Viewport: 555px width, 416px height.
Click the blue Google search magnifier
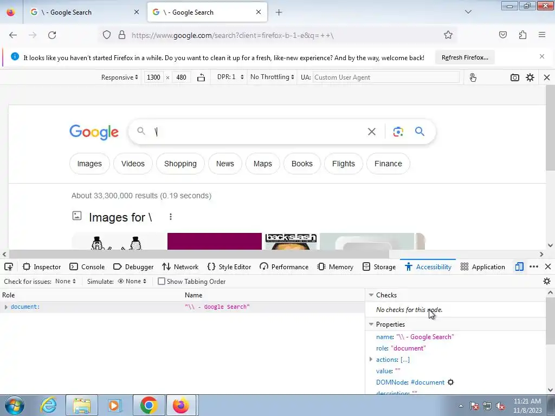click(420, 132)
